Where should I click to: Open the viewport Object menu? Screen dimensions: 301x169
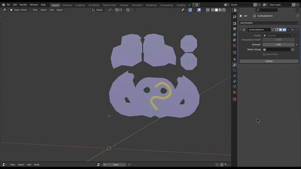[60, 10]
